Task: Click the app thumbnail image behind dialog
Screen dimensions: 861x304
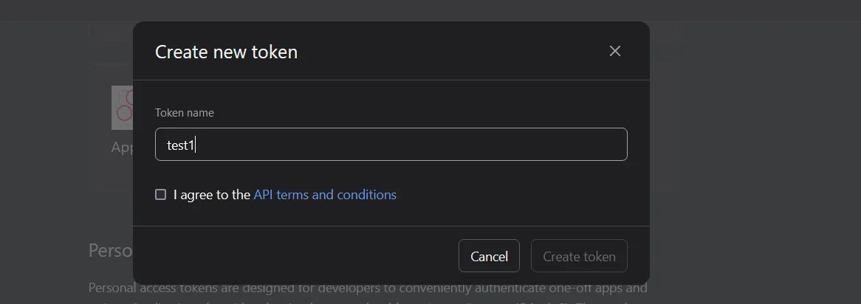Action: (122, 108)
